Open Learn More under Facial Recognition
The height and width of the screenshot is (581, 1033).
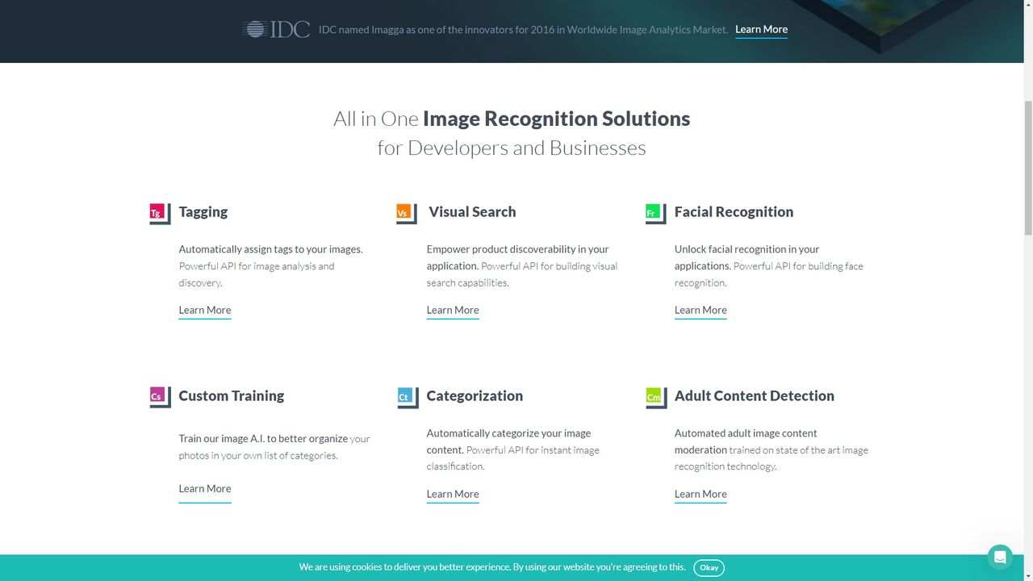tap(701, 311)
